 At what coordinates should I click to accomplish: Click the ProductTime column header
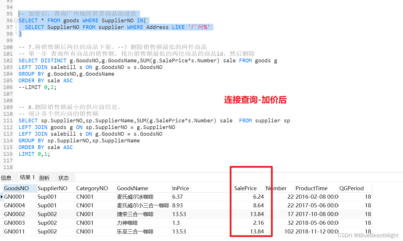coord(316,188)
